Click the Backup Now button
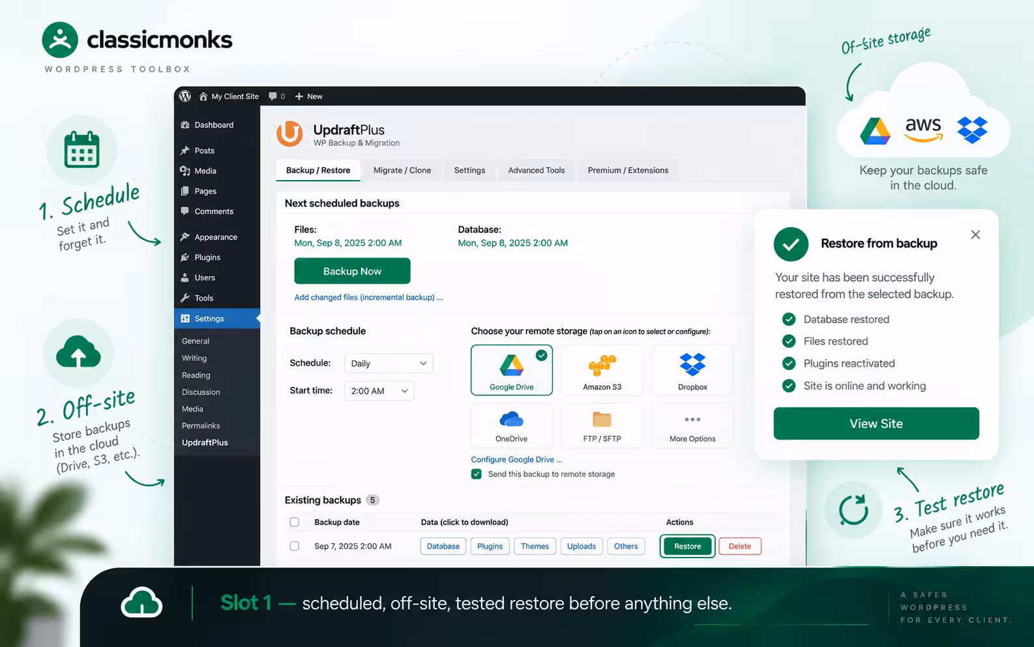This screenshot has width=1034, height=647. tap(352, 271)
